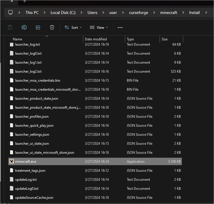Navigate to This PC breadcrumb
The image size is (214, 204).
pyautogui.click(x=32, y=12)
